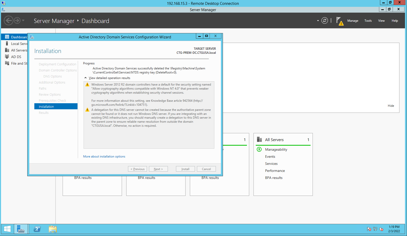Click the Manageability green status icon
Screen dimensions: 407x236
pos(259,149)
